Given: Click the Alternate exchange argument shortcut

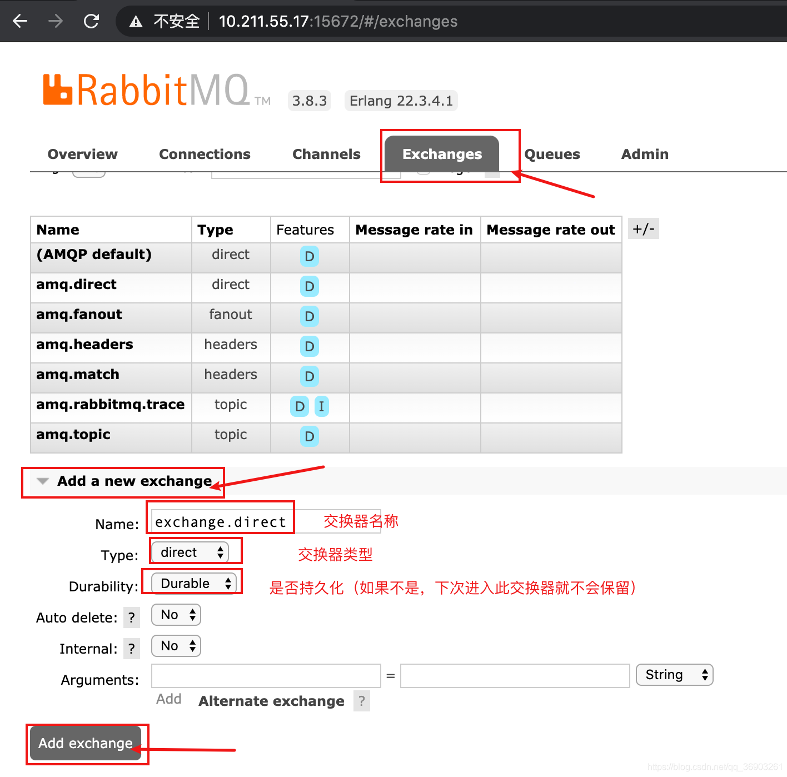Looking at the screenshot, I should pyautogui.click(x=271, y=701).
